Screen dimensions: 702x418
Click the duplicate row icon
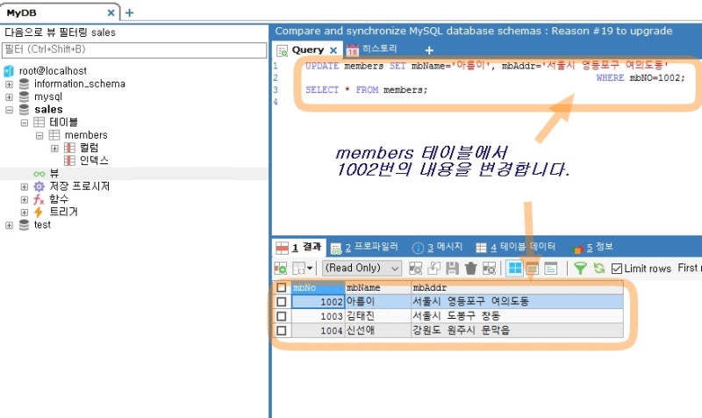point(433,269)
